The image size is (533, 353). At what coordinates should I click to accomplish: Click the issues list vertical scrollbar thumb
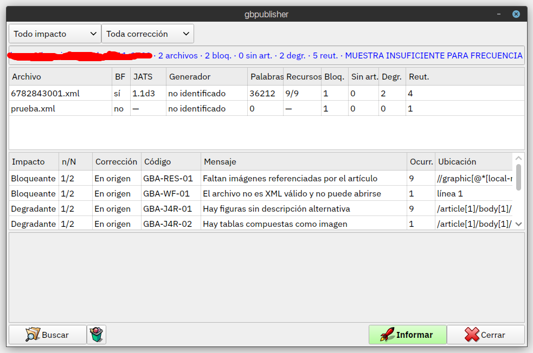tap(518, 177)
